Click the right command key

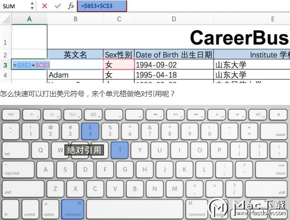(197, 209)
